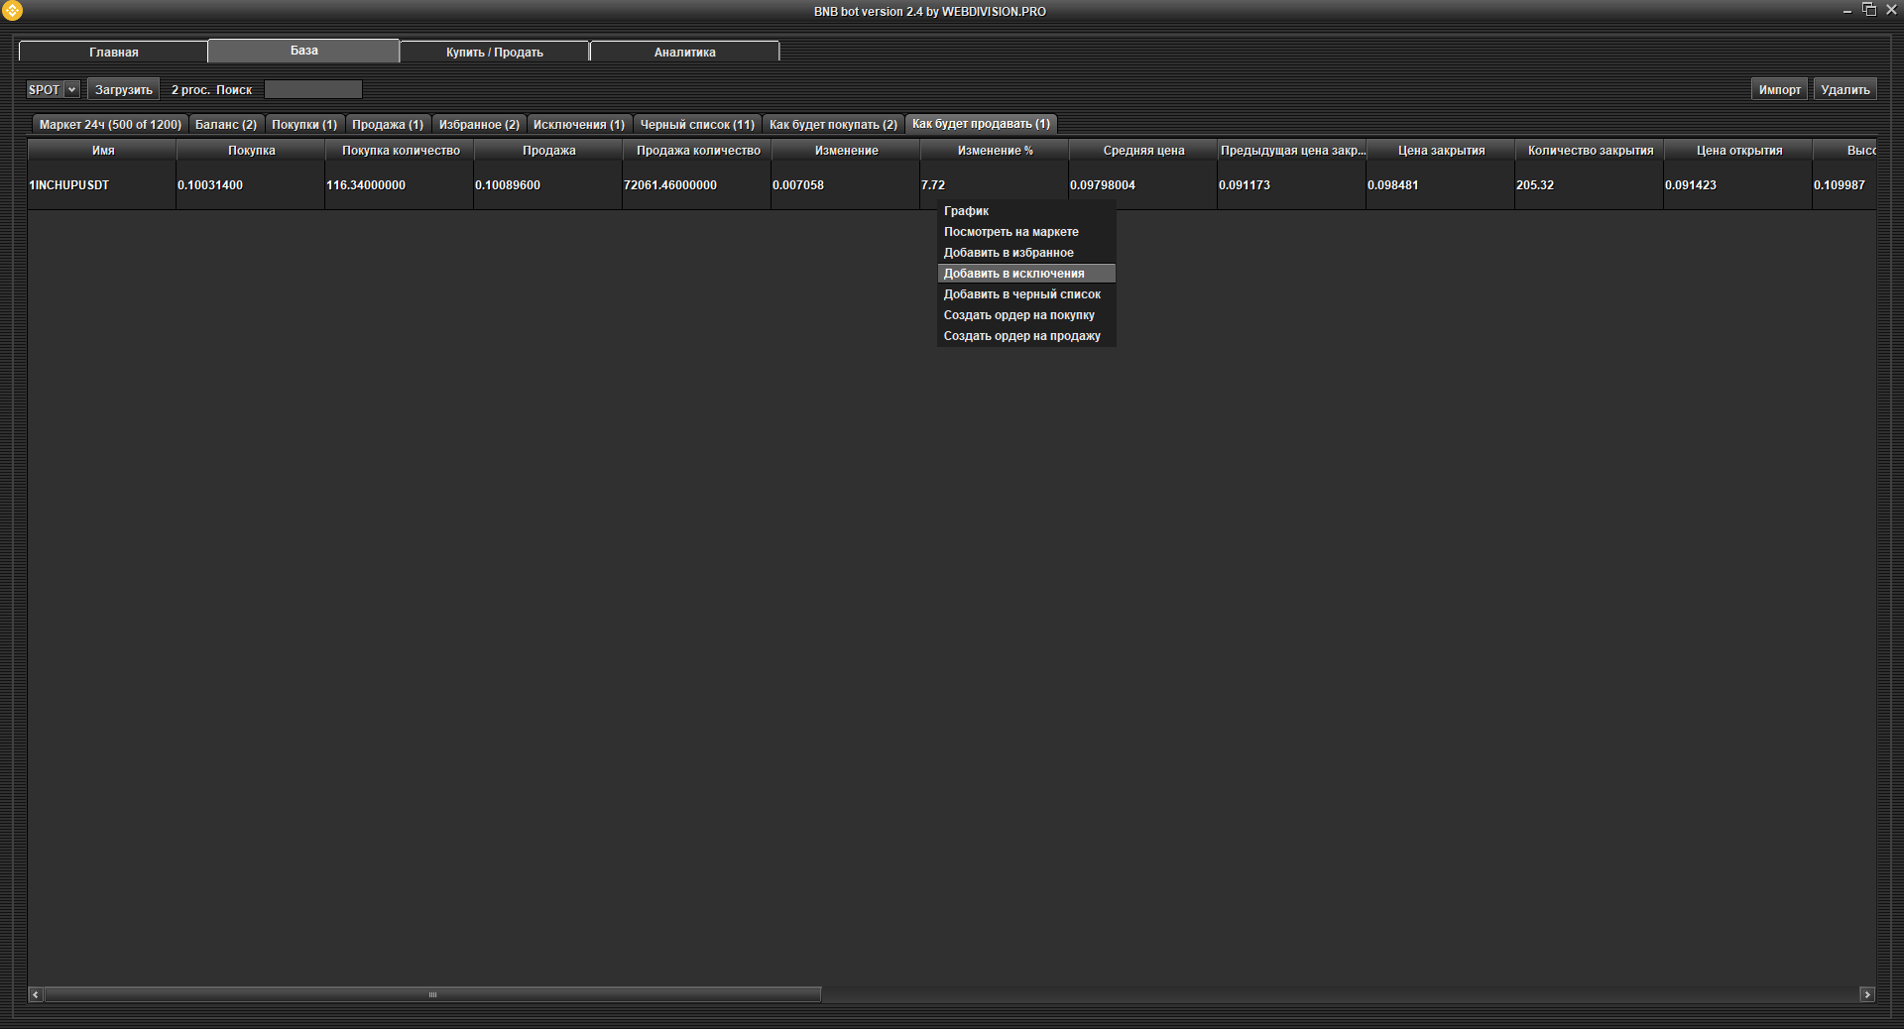Switch to the Главная tab

(x=113, y=52)
